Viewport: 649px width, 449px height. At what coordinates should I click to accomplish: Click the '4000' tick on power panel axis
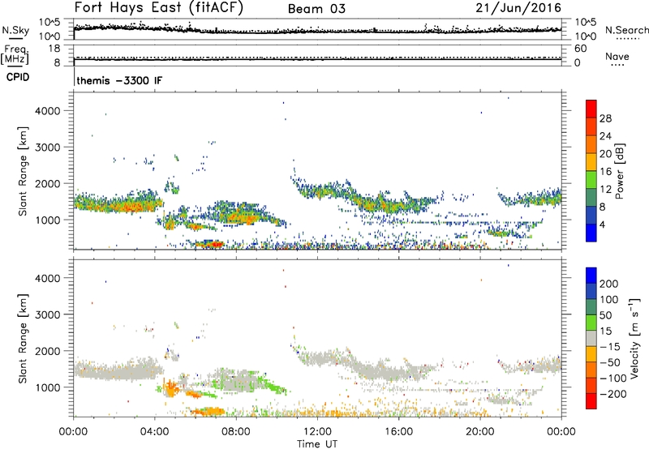tap(48, 111)
